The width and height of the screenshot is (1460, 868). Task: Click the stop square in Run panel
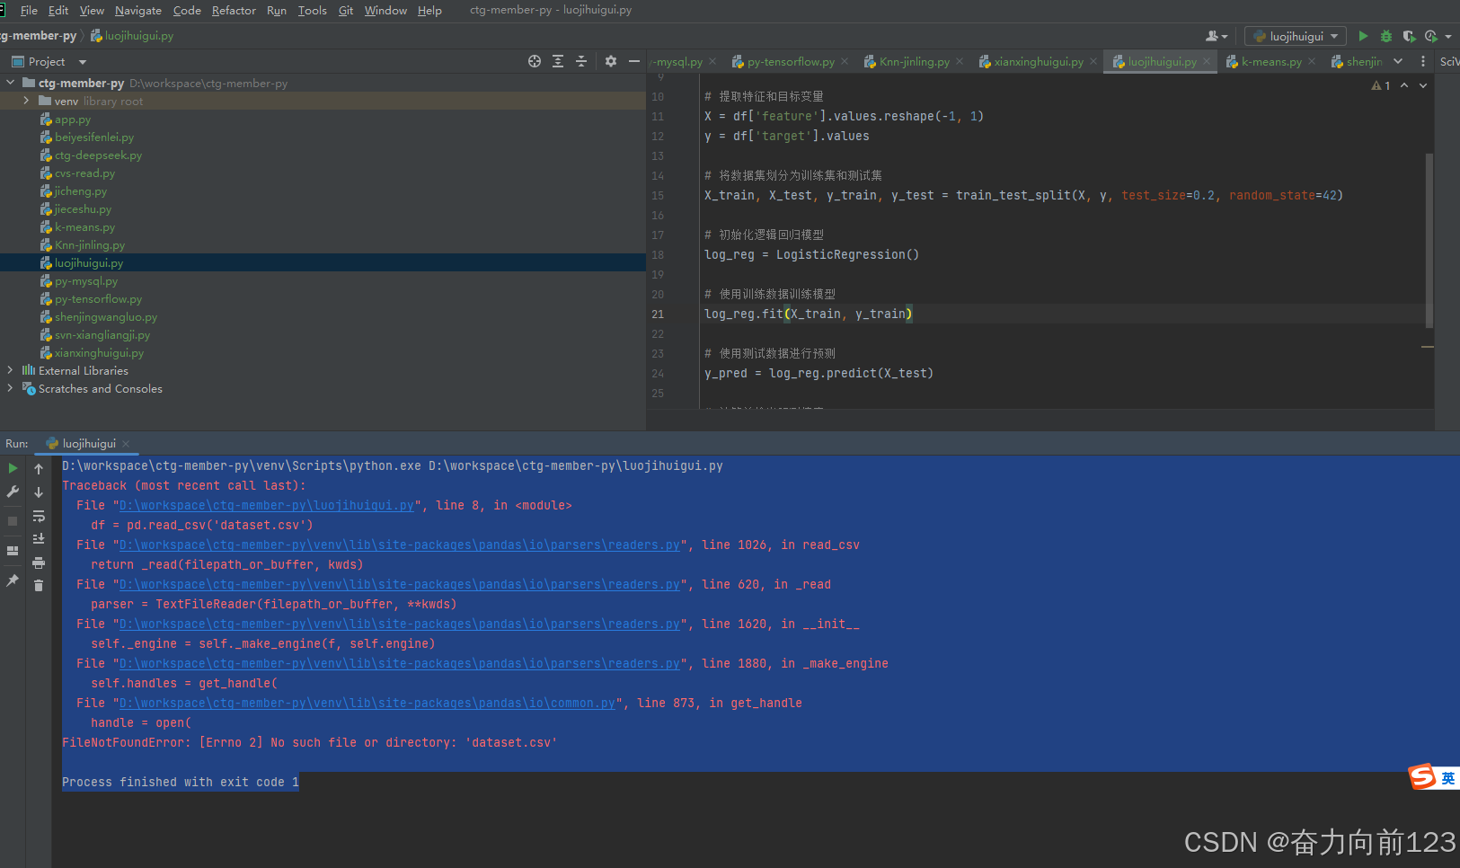pos(13,521)
